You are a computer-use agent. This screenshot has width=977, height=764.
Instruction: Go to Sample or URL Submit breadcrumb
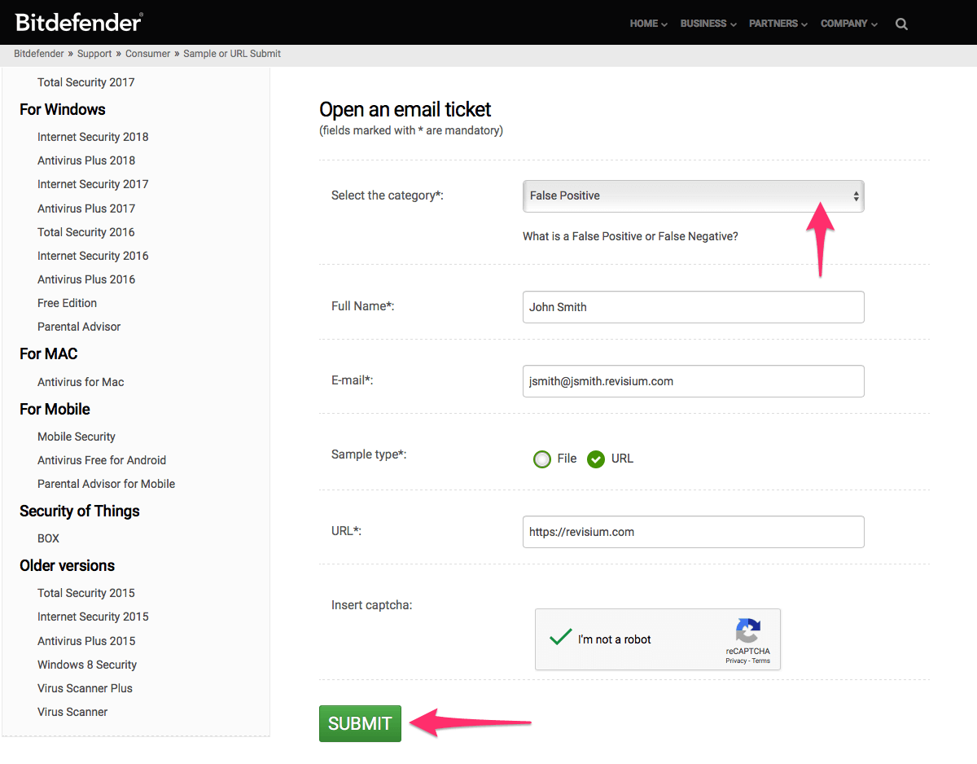click(x=232, y=54)
